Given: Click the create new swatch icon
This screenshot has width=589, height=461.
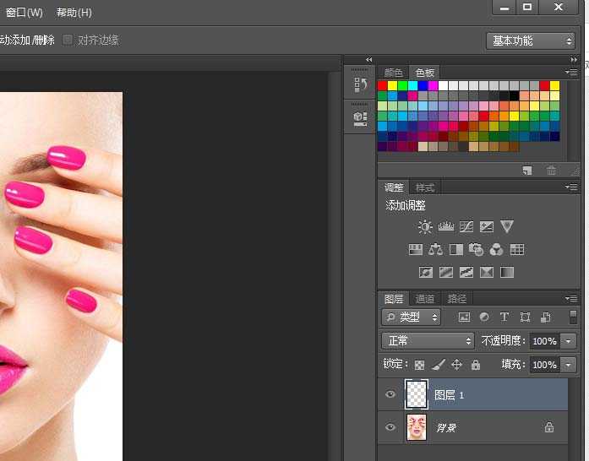Looking at the screenshot, I should tap(527, 171).
